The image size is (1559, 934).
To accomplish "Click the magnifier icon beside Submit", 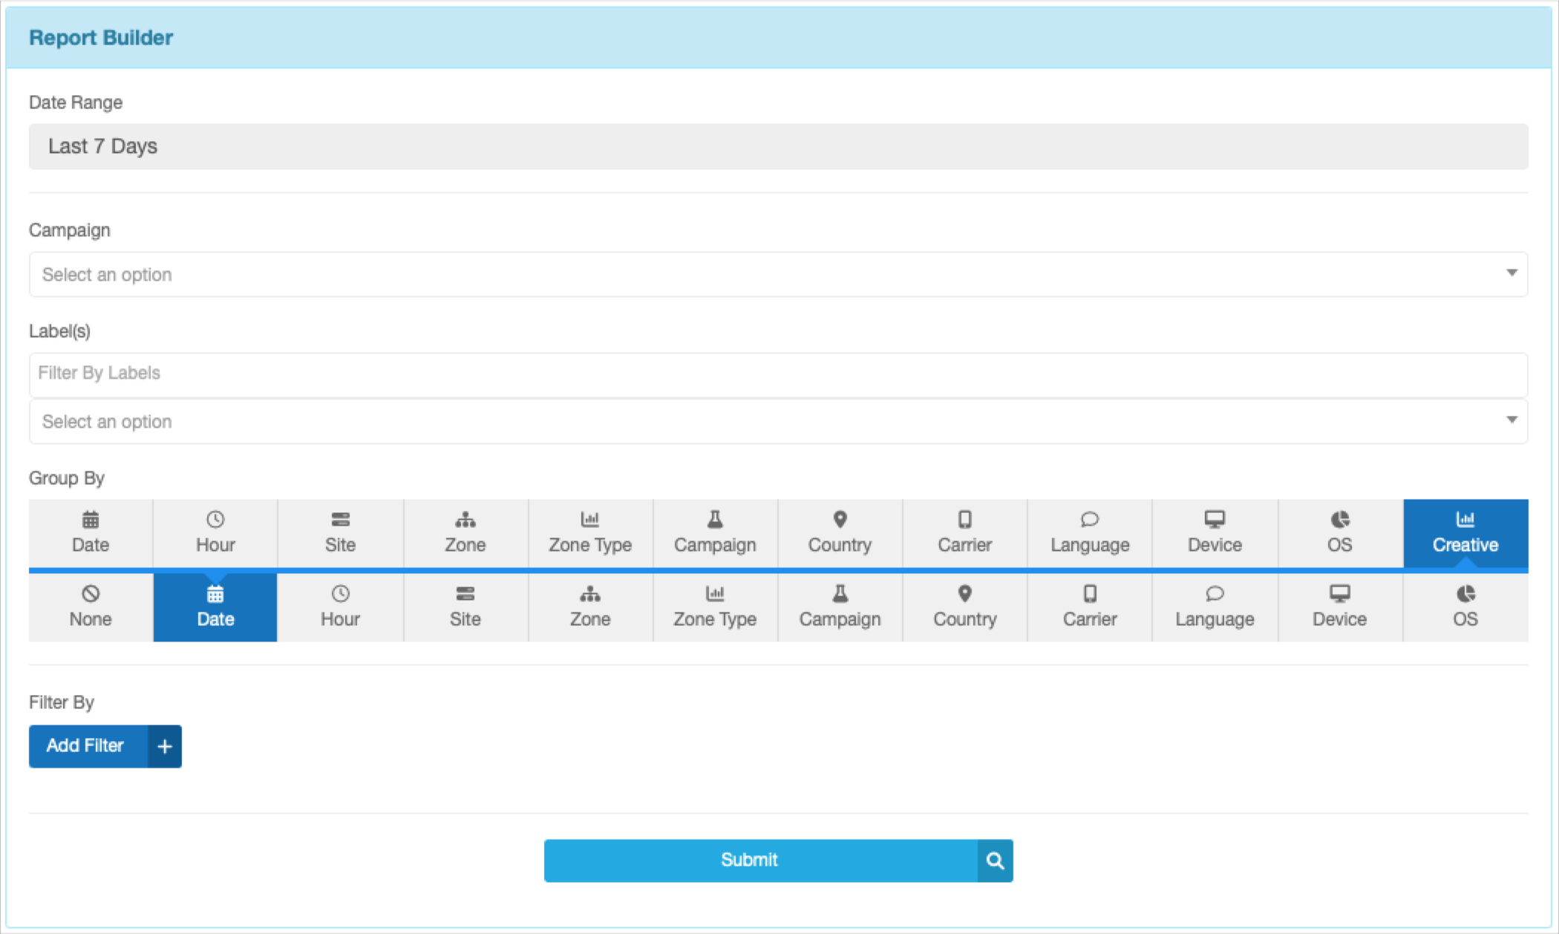I will [x=995, y=860].
